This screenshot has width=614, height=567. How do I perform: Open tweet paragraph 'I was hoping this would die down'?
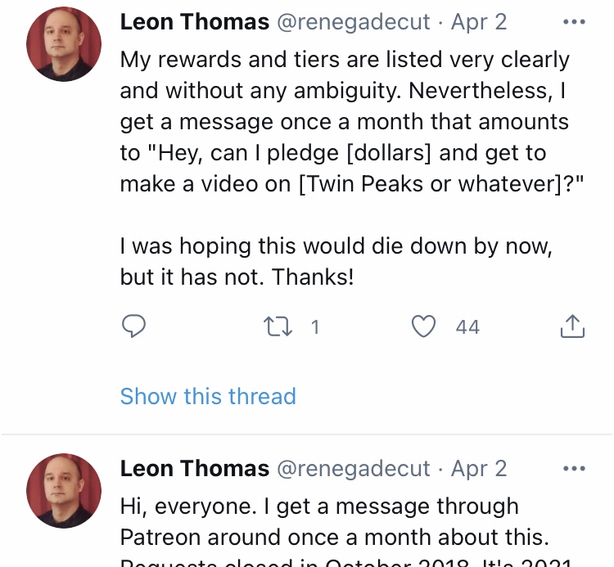[336, 261]
